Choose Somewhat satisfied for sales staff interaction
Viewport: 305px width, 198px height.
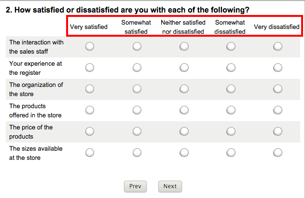pyautogui.click(x=137, y=46)
